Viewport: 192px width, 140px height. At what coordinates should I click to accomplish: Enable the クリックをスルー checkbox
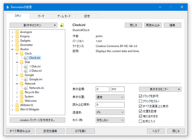pos(140,101)
